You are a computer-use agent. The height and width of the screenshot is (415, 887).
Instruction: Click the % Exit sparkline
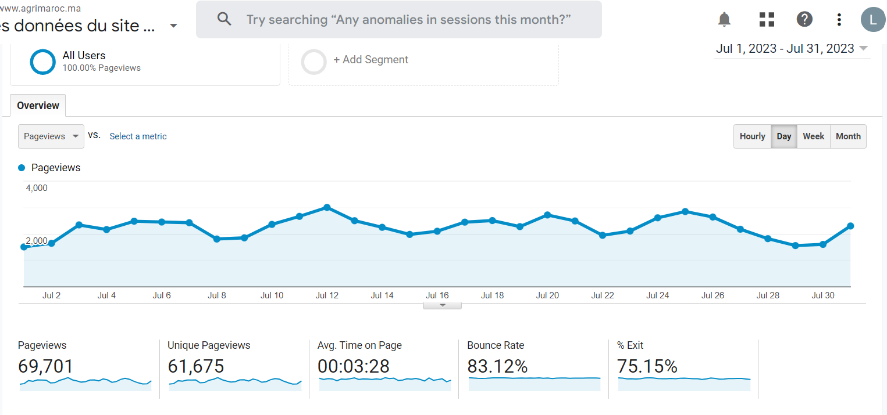[x=685, y=383]
